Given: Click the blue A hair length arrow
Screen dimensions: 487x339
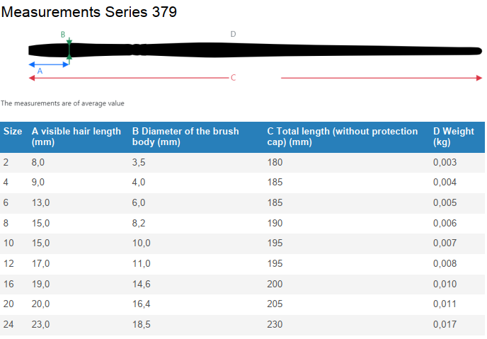Looking at the screenshot, I should pyautogui.click(x=49, y=64).
